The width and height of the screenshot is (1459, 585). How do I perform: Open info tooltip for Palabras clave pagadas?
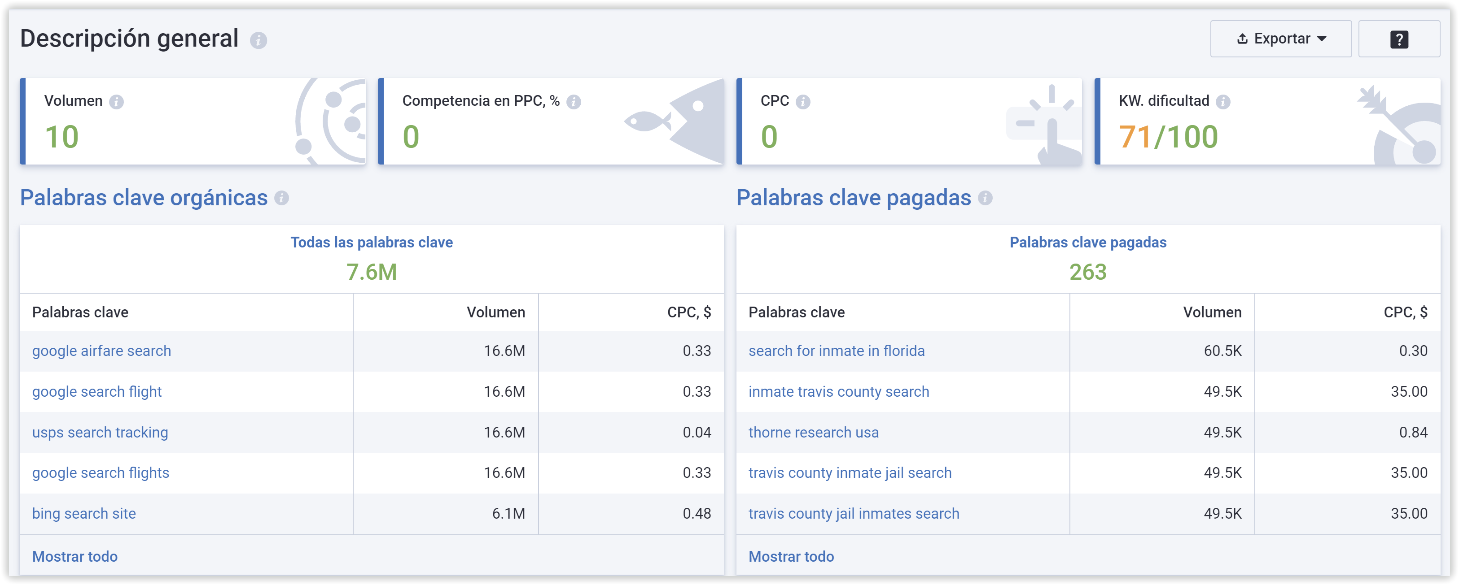click(x=985, y=199)
